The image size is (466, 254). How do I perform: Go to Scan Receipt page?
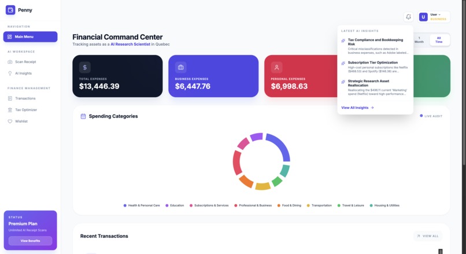click(30, 62)
